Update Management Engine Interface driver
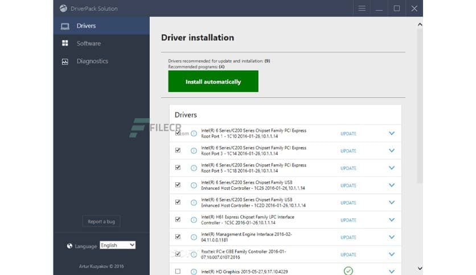 click(x=348, y=237)
